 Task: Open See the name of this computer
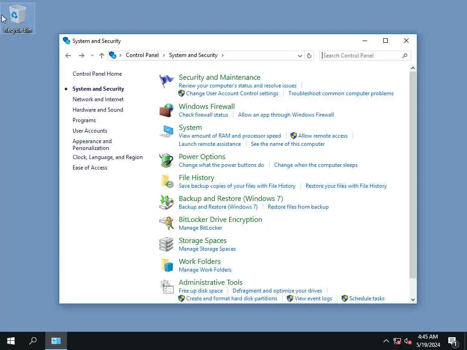[288, 144]
